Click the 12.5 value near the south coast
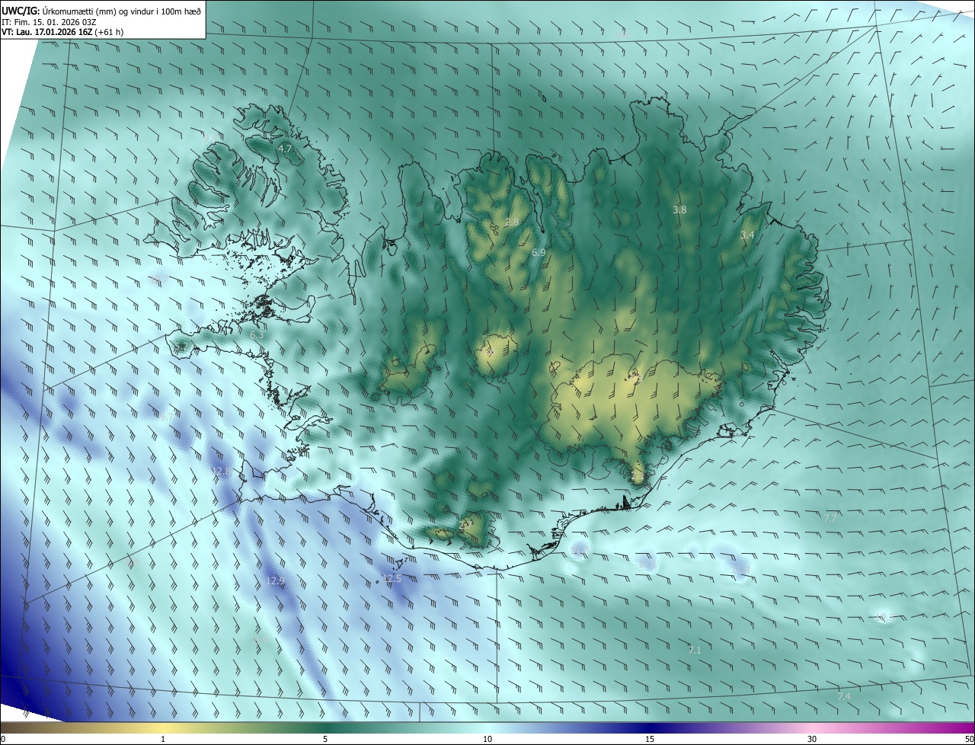This screenshot has width=975, height=745. [392, 579]
